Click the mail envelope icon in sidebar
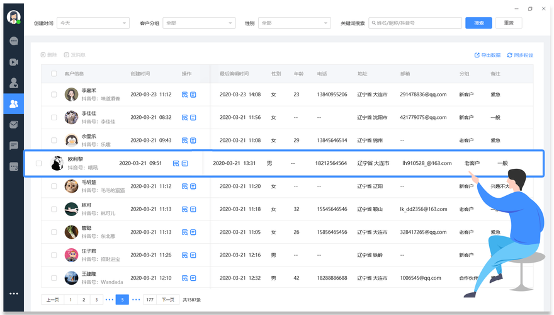554x315 pixels. coord(13,125)
